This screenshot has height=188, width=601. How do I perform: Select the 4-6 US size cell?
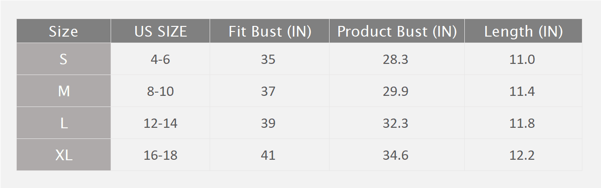[x=160, y=59]
